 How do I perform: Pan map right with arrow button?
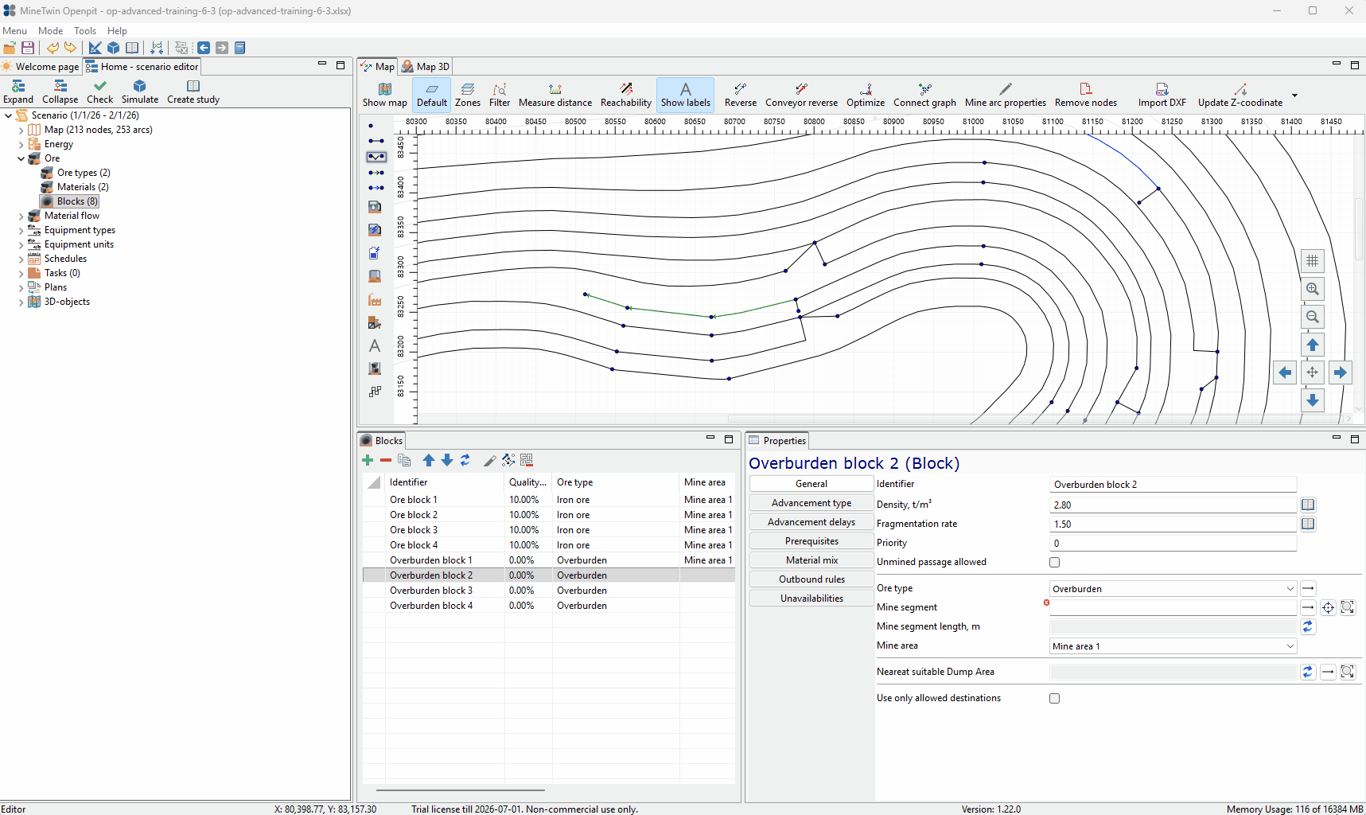coord(1341,372)
